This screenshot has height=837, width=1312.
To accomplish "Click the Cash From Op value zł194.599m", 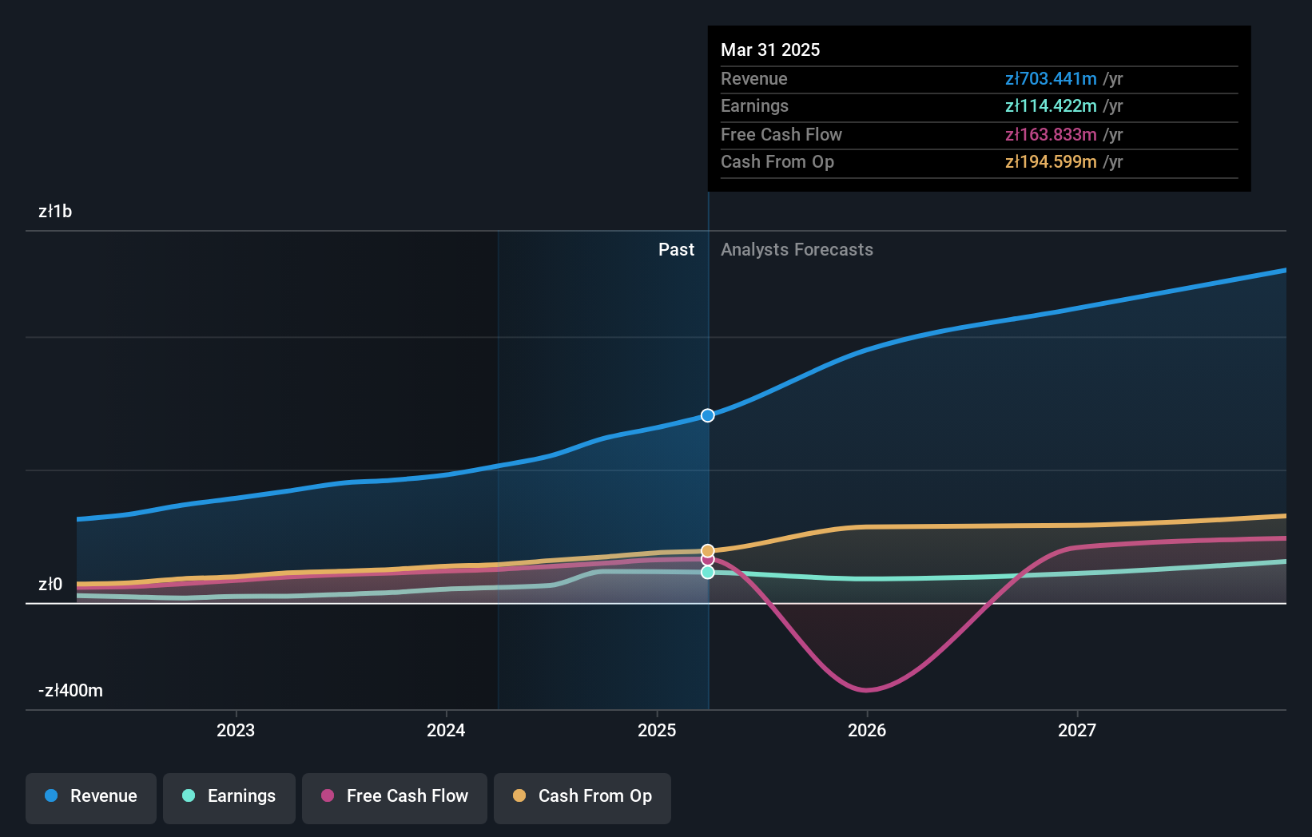I will [1051, 161].
